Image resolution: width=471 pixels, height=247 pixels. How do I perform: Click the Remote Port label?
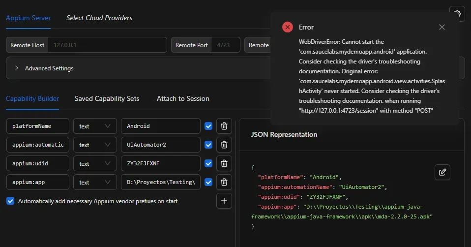pyautogui.click(x=191, y=45)
